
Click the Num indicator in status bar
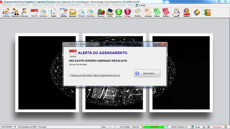(104, 127)
